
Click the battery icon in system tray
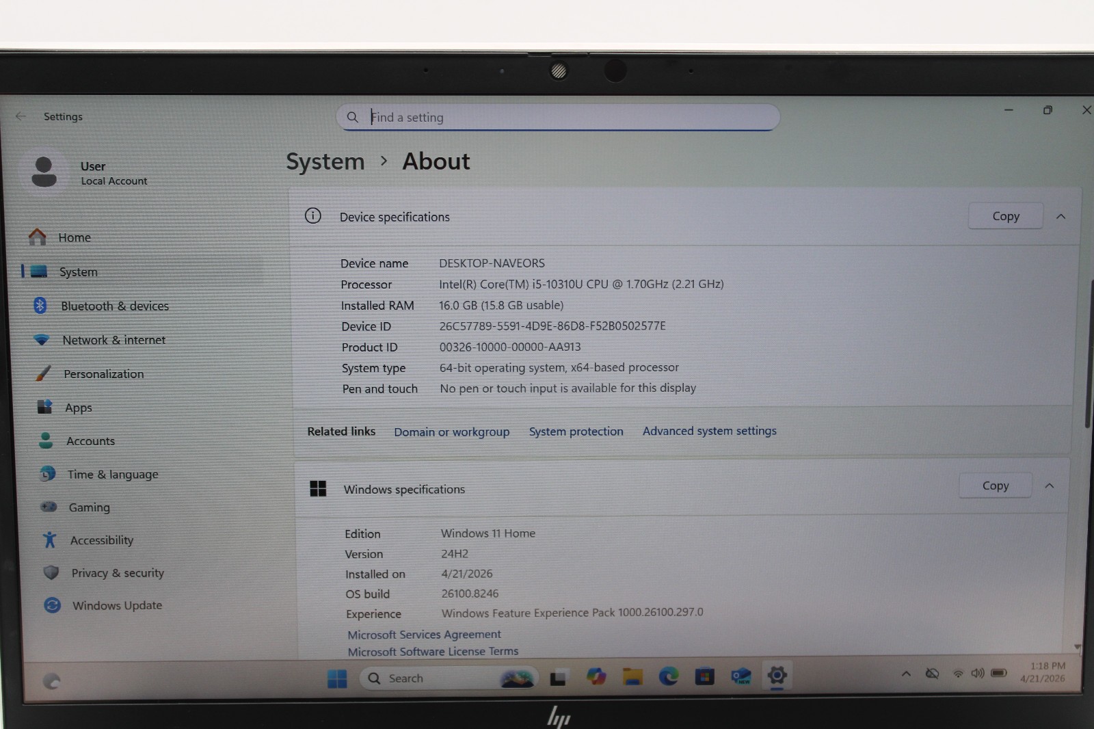pos(999,673)
